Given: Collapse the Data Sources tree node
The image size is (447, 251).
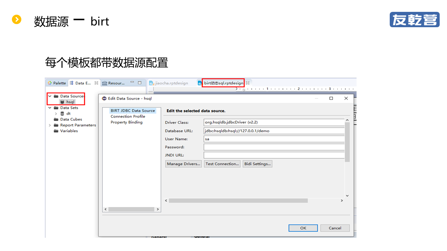Looking at the screenshot, I should click(x=50, y=96).
